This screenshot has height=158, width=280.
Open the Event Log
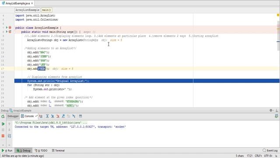tap(270, 151)
